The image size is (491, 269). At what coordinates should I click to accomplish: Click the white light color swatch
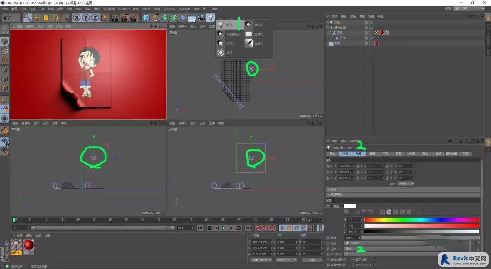point(350,206)
